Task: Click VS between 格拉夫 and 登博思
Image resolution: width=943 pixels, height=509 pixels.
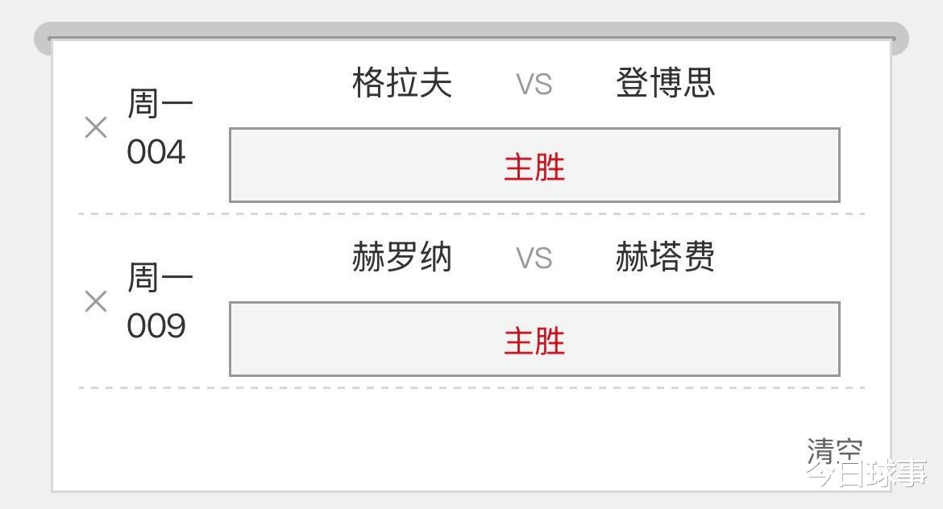Action: pos(534,84)
